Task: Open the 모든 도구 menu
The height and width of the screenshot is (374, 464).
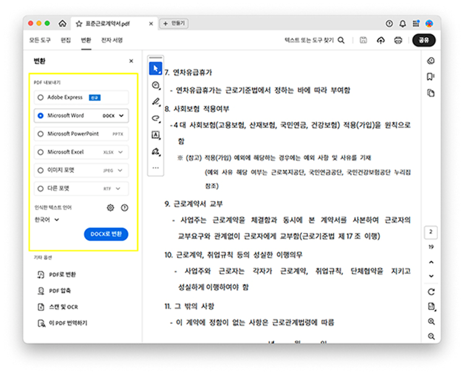Action: click(x=40, y=40)
